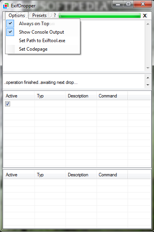Viewport: 154px width, 232px height.
Task: Click the status box down arrow
Action: (x=148, y=85)
